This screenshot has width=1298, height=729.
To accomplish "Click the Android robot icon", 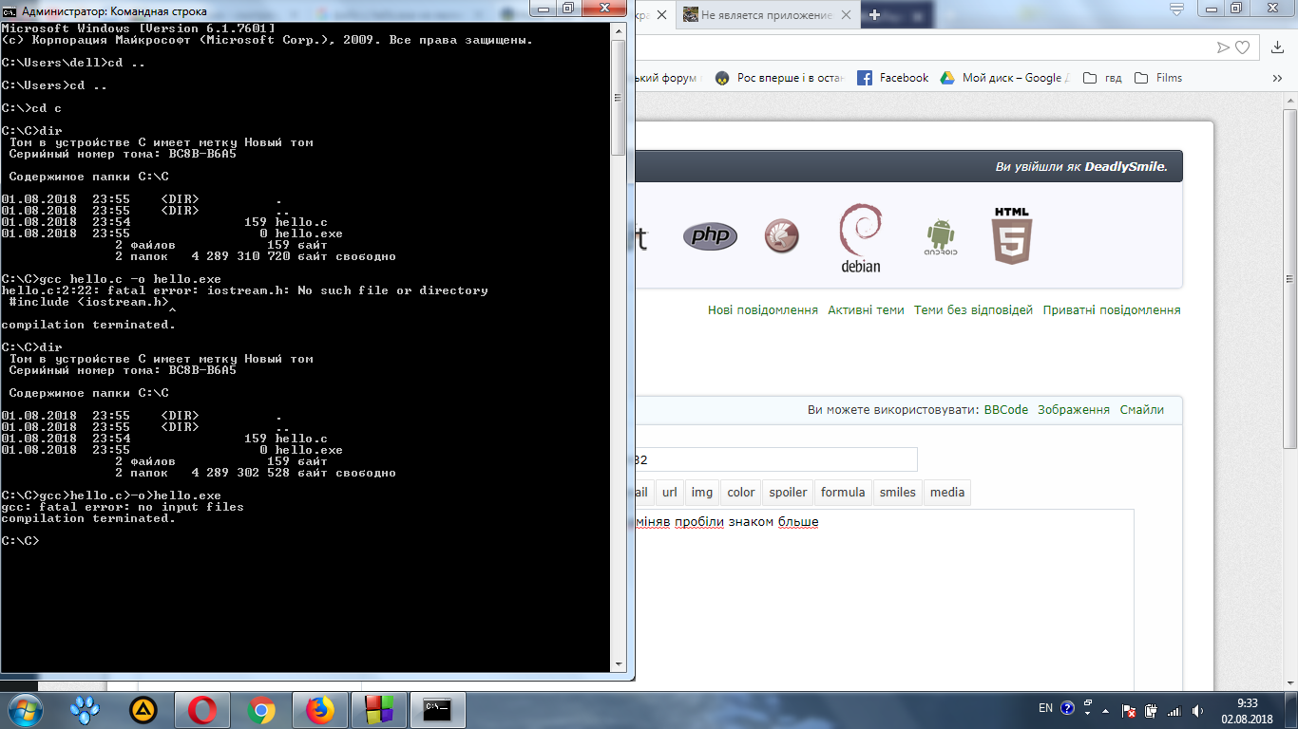I will click(x=940, y=237).
